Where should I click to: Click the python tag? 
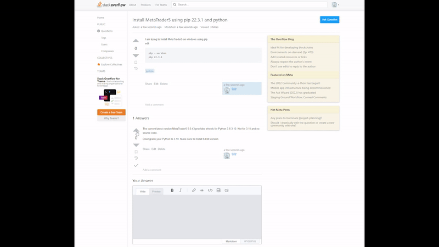(x=150, y=71)
